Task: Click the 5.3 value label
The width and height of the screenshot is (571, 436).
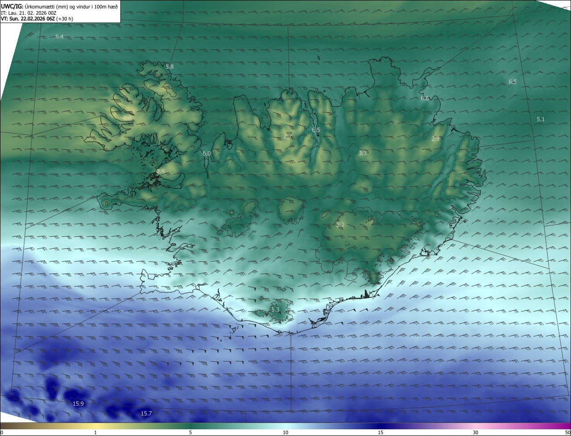Action: [x=275, y=309]
